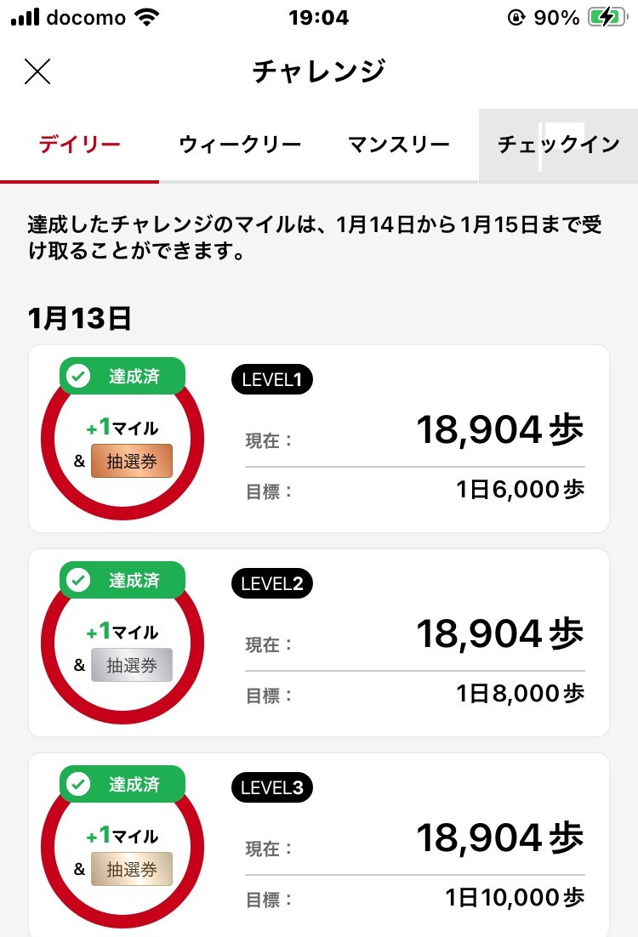This screenshot has height=937, width=638.
Task: Select the LEVEL3 black label
Action: point(272,787)
